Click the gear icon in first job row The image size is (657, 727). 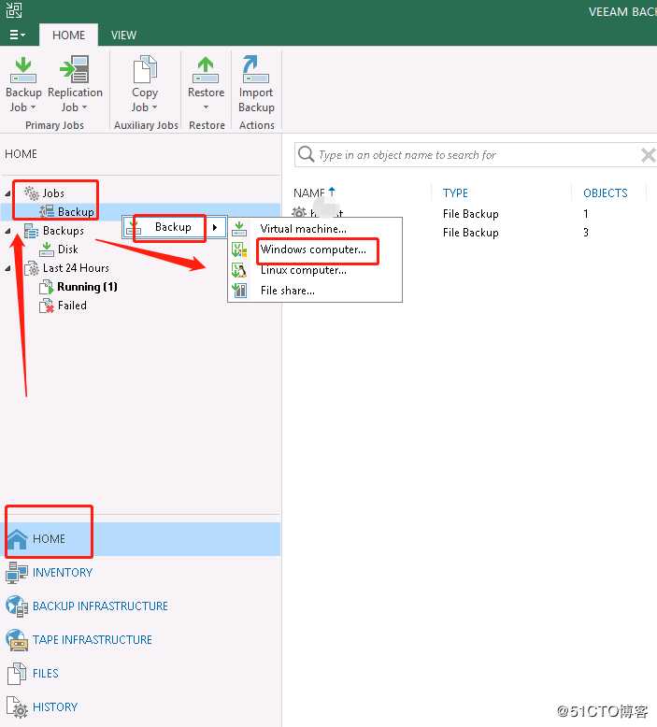pos(299,213)
